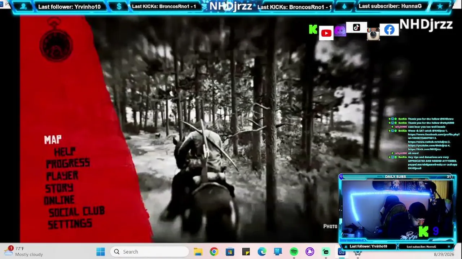Click the NHDjrzz logo in top banner center

(x=231, y=6)
